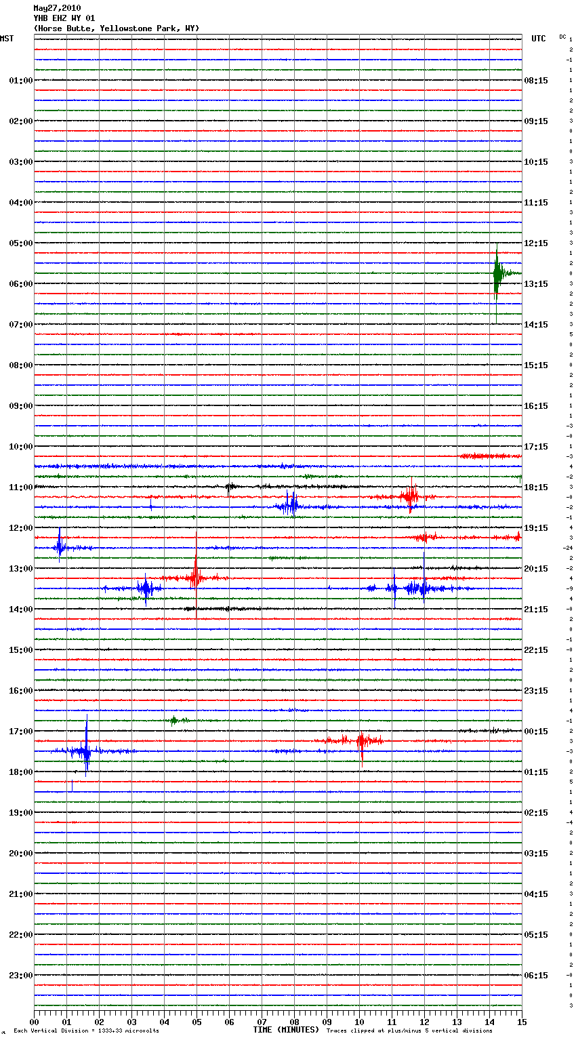Select the 14:00 MST time label
Image resolution: width=576 pixels, height=1040 pixels.
coord(21,609)
